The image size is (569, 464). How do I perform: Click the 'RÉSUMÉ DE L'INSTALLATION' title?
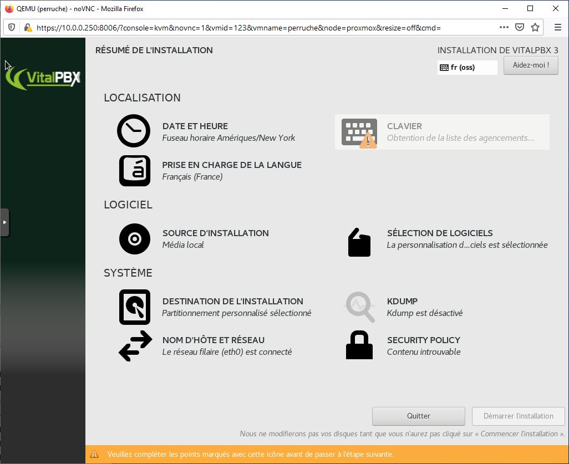pyautogui.click(x=154, y=50)
